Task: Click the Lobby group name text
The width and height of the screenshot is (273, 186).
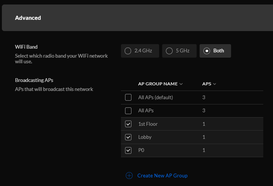Action: tap(145, 137)
